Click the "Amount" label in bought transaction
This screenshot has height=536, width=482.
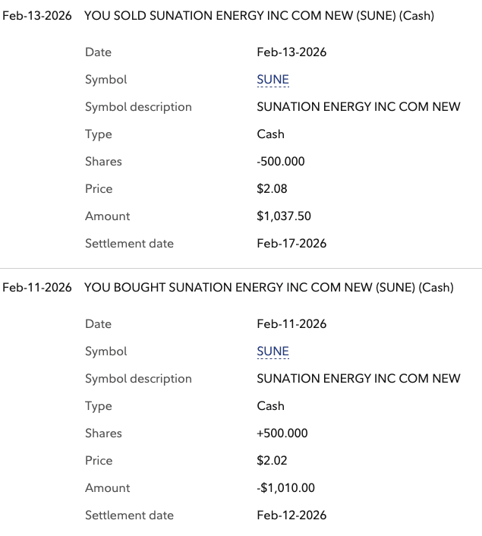point(107,488)
